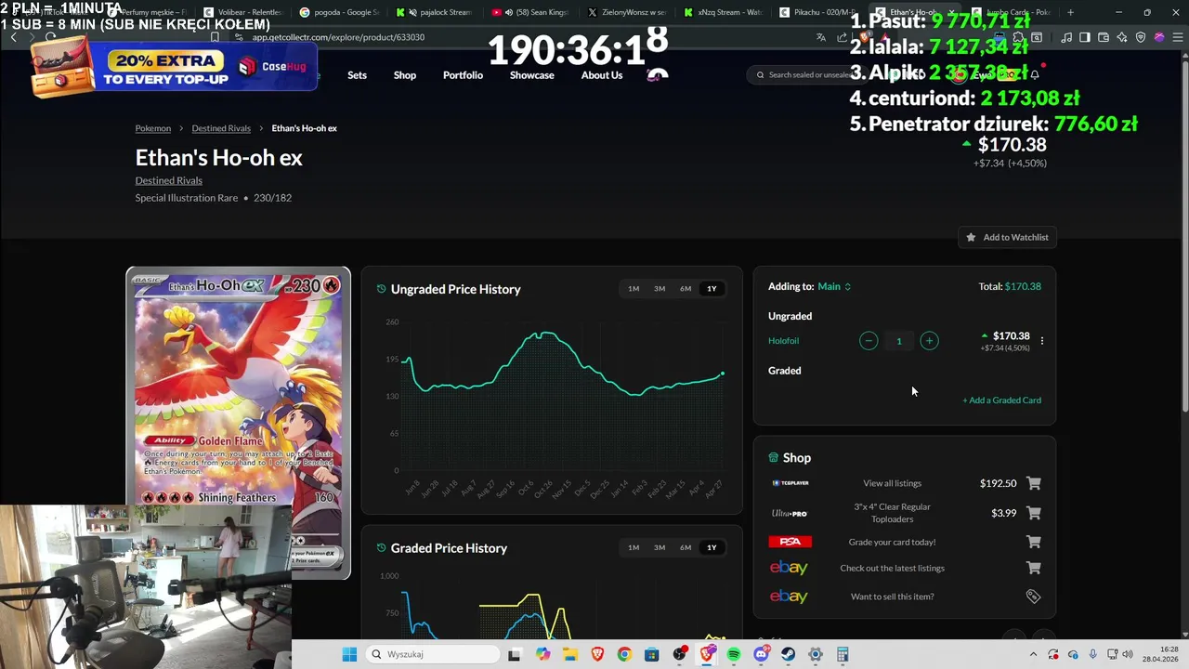Click Add a Graded Card link

1001,400
